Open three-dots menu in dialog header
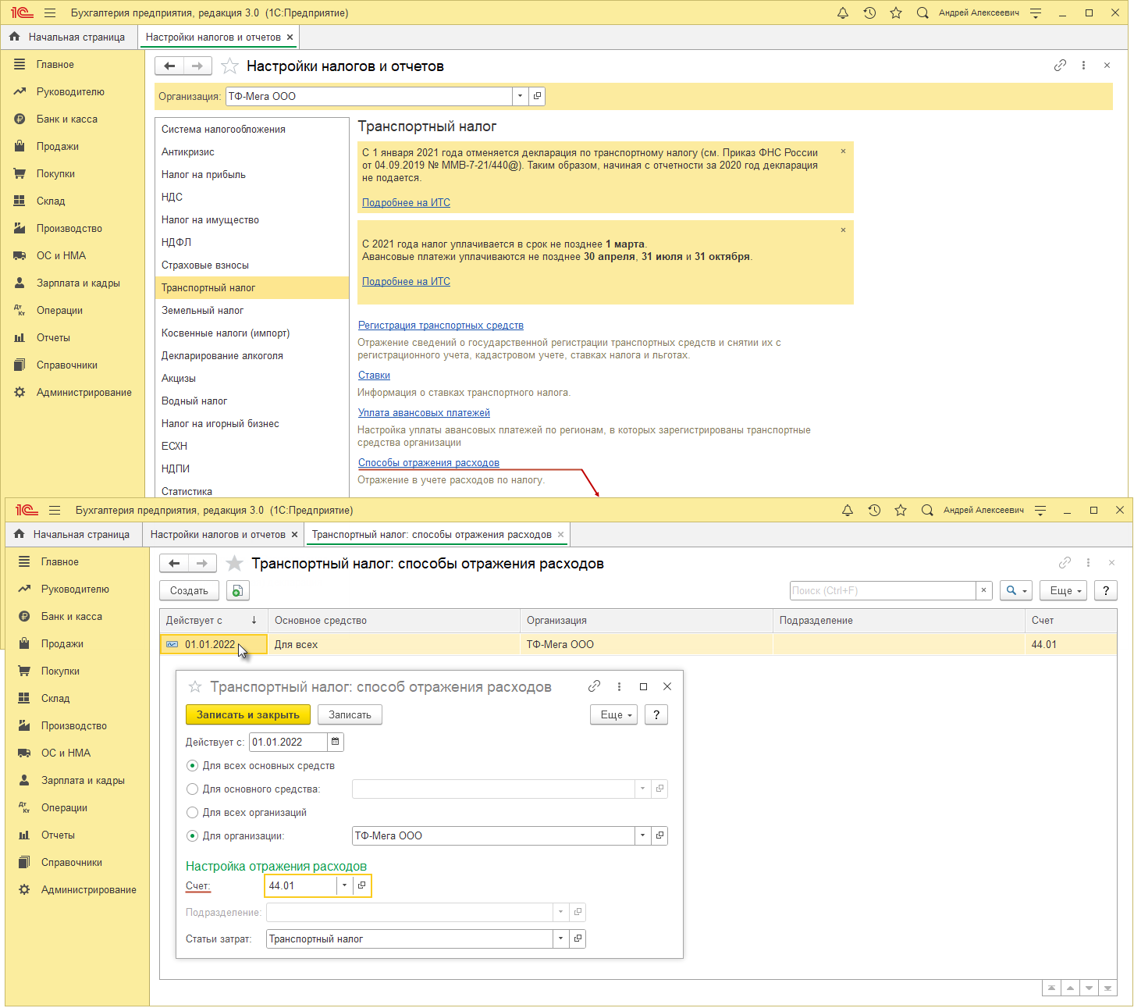Screen dimensions: 1134x1008 619,686
